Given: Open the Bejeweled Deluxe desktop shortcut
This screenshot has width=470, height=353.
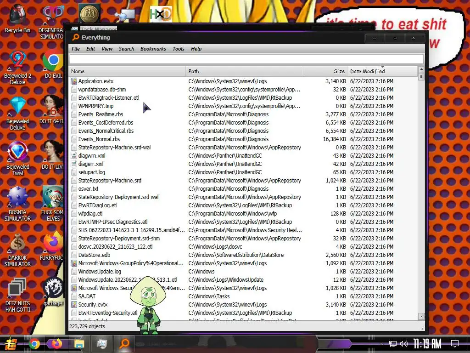Looking at the screenshot, I should [17, 114].
